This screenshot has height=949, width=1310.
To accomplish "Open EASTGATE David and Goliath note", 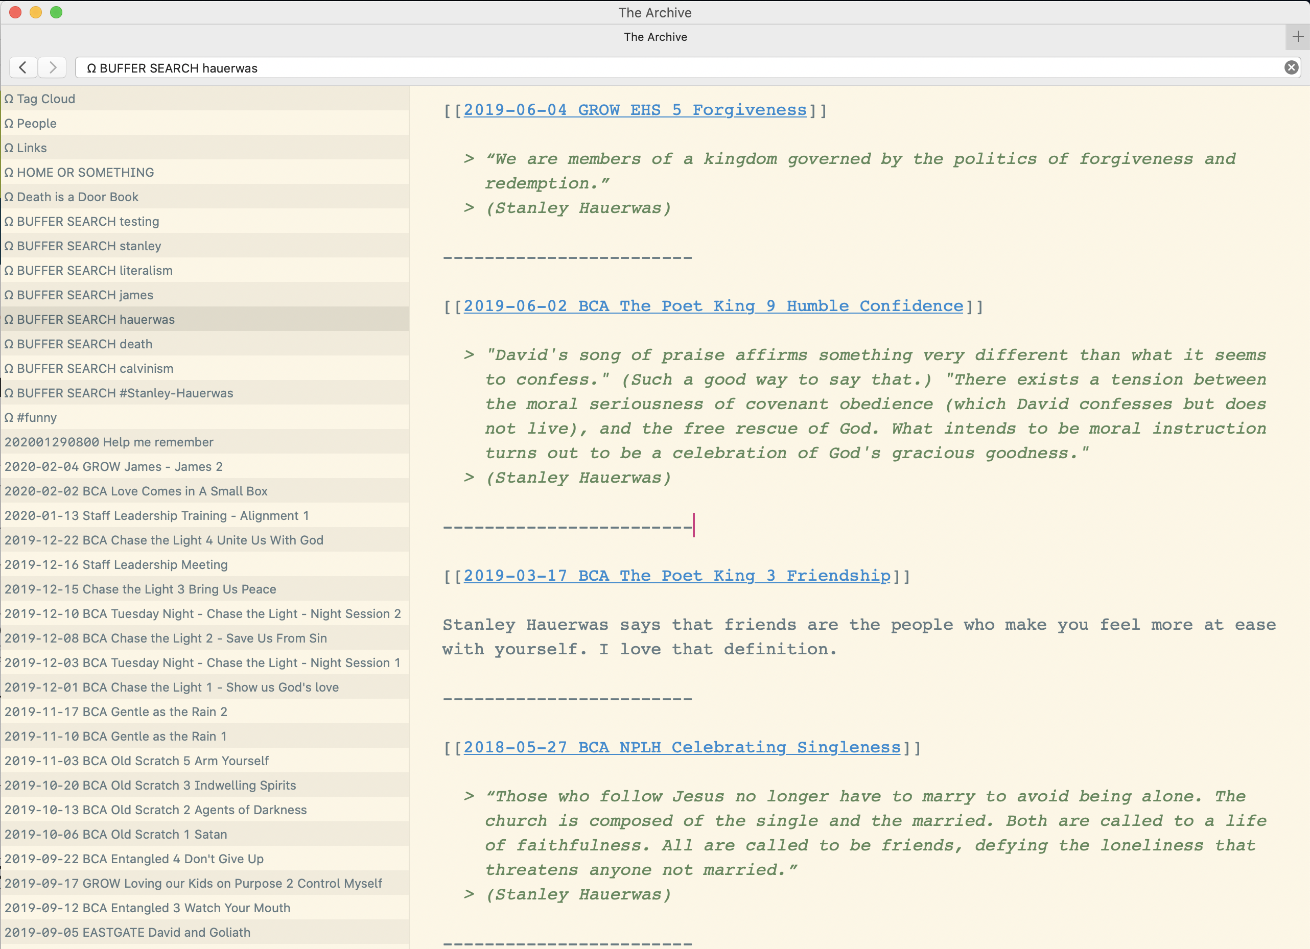I will [204, 933].
